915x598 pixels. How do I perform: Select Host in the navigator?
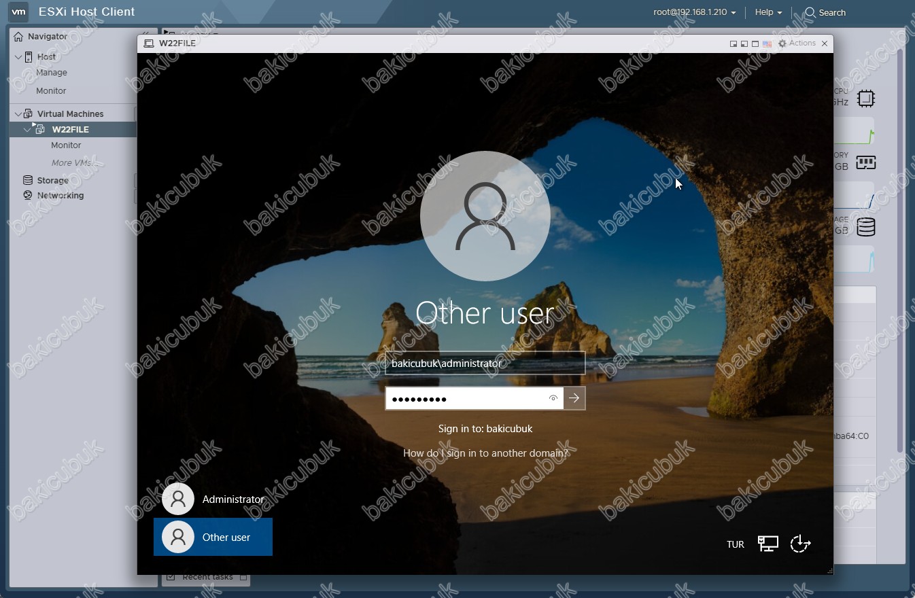click(47, 57)
